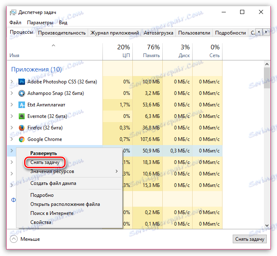Select Google Chrome row

click(x=115, y=139)
